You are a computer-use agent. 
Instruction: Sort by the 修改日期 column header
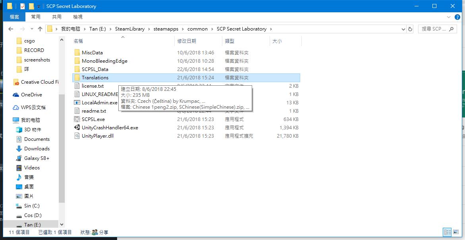pos(198,41)
